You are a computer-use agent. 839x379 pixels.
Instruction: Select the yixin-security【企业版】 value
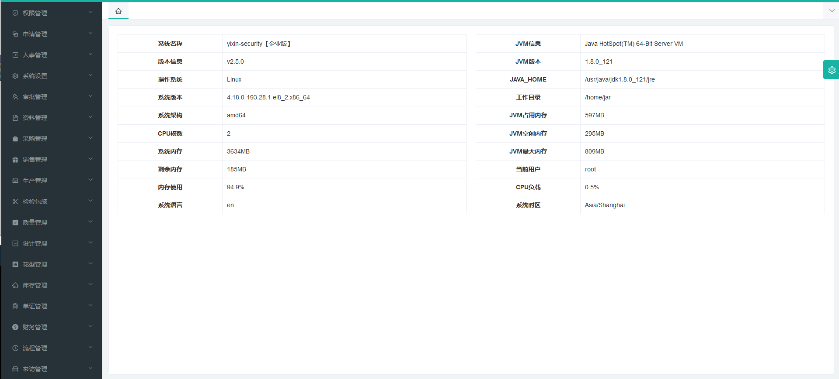click(x=259, y=44)
